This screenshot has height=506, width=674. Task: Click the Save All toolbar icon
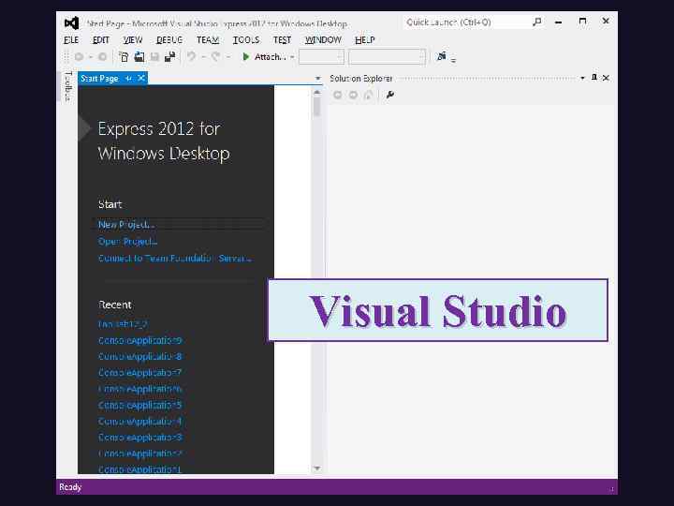tap(170, 57)
